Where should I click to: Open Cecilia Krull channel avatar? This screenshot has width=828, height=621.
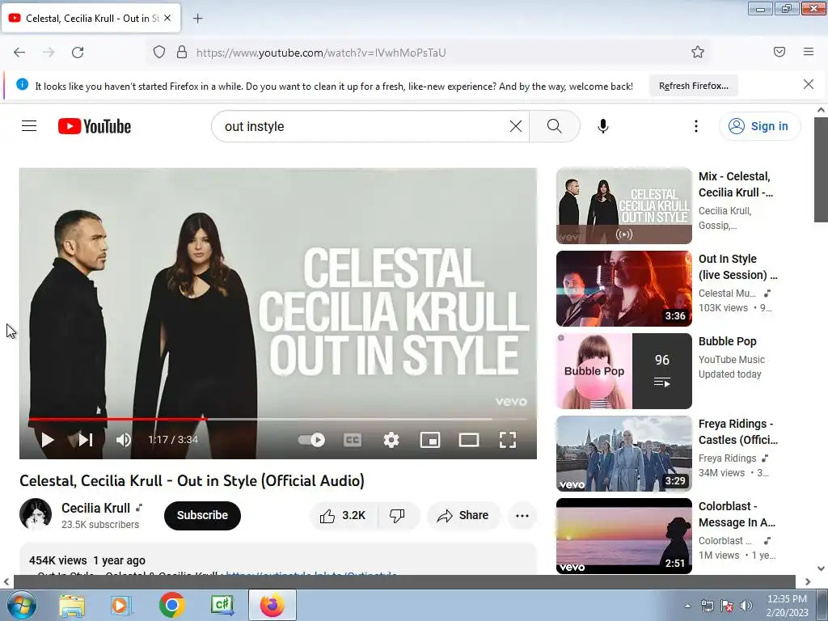pos(36,514)
